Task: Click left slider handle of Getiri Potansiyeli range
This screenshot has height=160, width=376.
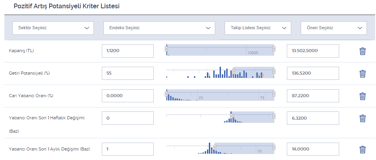Action: point(233,72)
